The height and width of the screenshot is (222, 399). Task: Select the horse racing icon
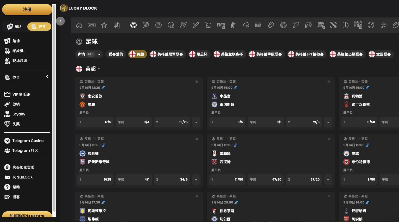pyautogui.click(x=246, y=25)
